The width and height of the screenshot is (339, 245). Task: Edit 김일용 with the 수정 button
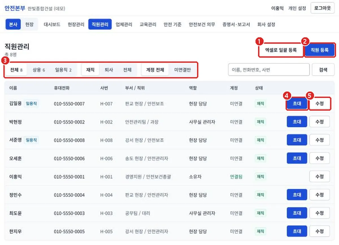click(320, 104)
